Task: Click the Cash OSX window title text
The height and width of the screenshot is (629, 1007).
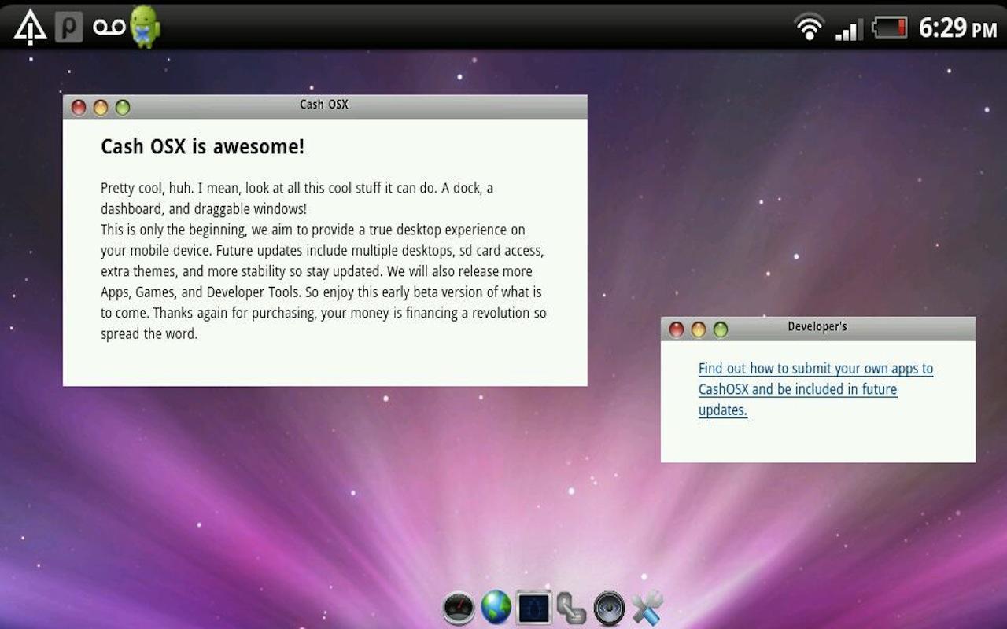Action: pos(324,105)
